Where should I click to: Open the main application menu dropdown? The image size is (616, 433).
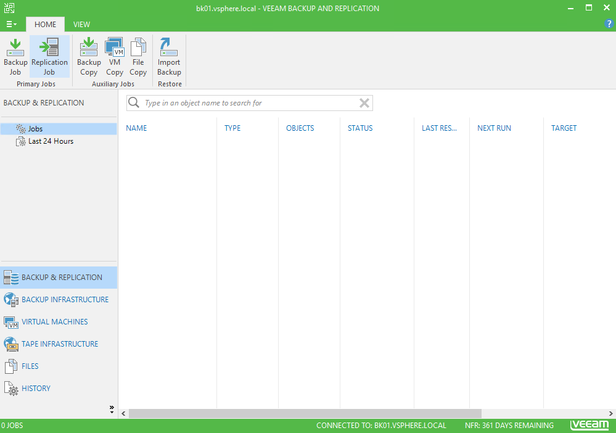click(x=12, y=25)
